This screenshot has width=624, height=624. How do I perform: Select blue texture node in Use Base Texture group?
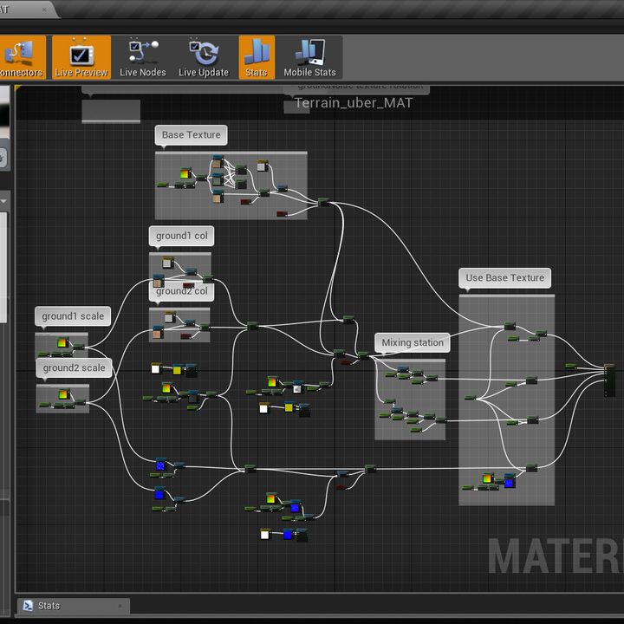(x=510, y=483)
